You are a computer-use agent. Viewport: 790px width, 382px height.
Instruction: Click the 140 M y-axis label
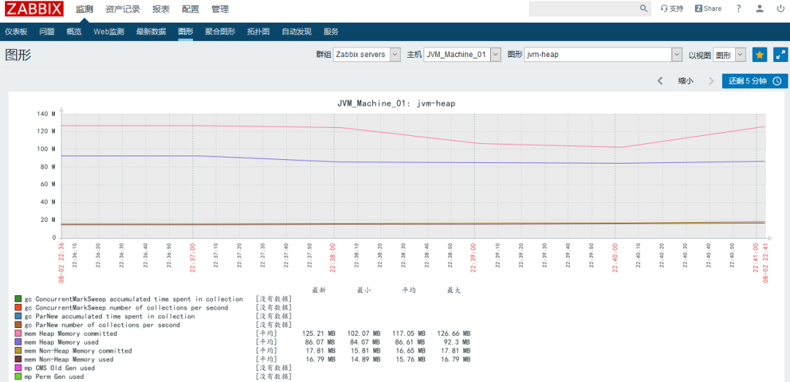tap(46, 114)
